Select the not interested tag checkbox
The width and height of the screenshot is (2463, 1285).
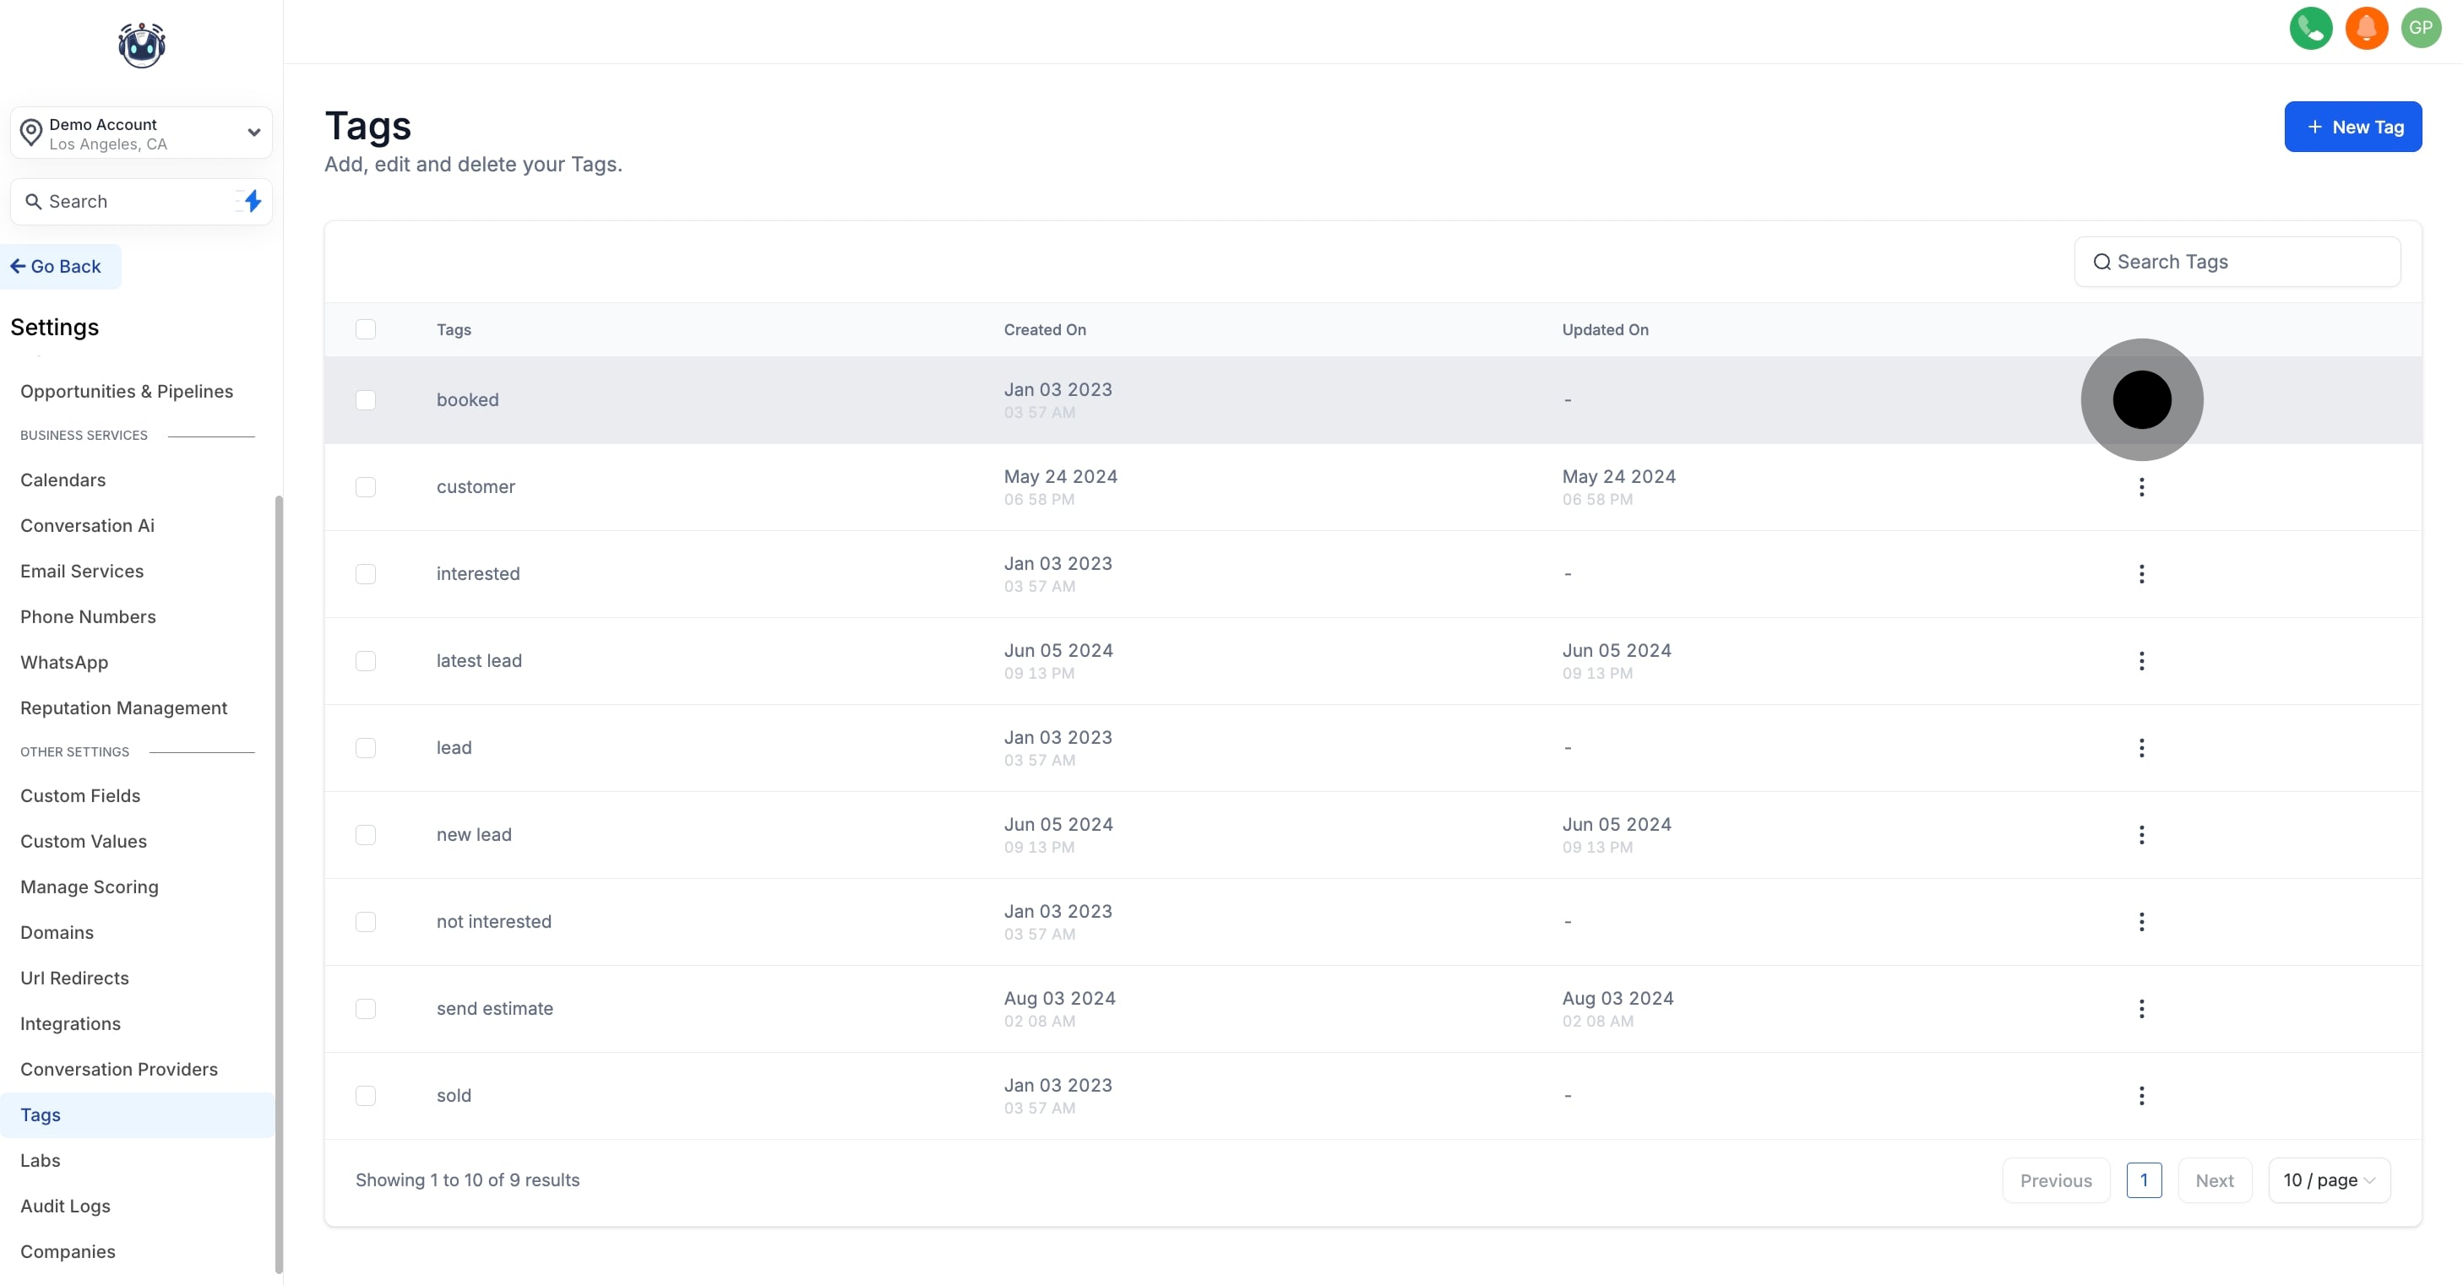click(365, 922)
